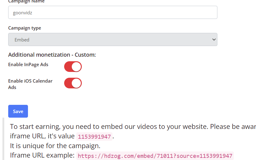Click the chevron arrow of Campaign type

(x=214, y=39)
